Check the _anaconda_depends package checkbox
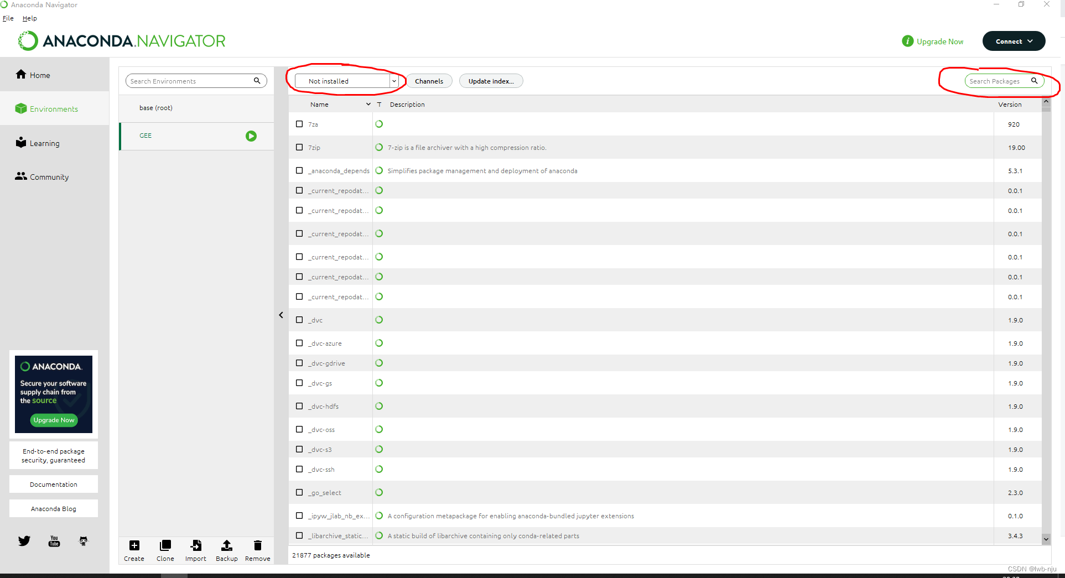Image resolution: width=1065 pixels, height=578 pixels. point(299,170)
